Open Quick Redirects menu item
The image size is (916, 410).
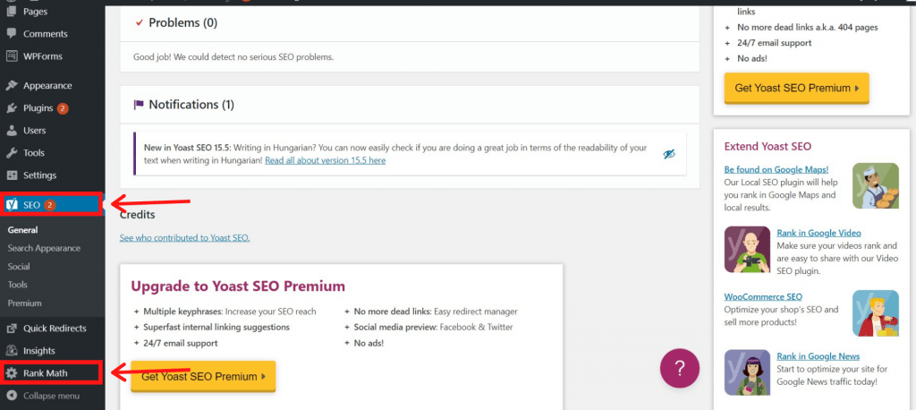53,329
